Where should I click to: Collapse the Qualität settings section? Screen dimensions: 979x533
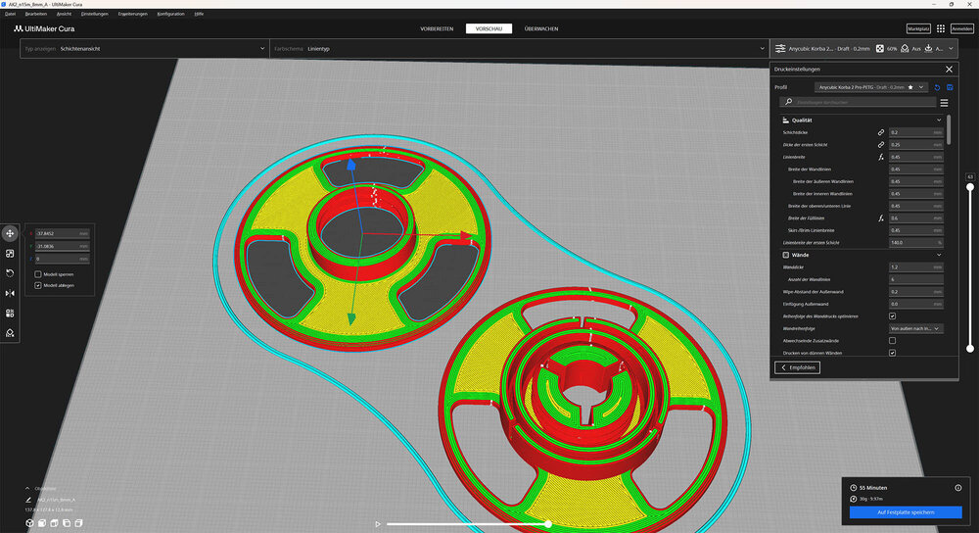[939, 120]
